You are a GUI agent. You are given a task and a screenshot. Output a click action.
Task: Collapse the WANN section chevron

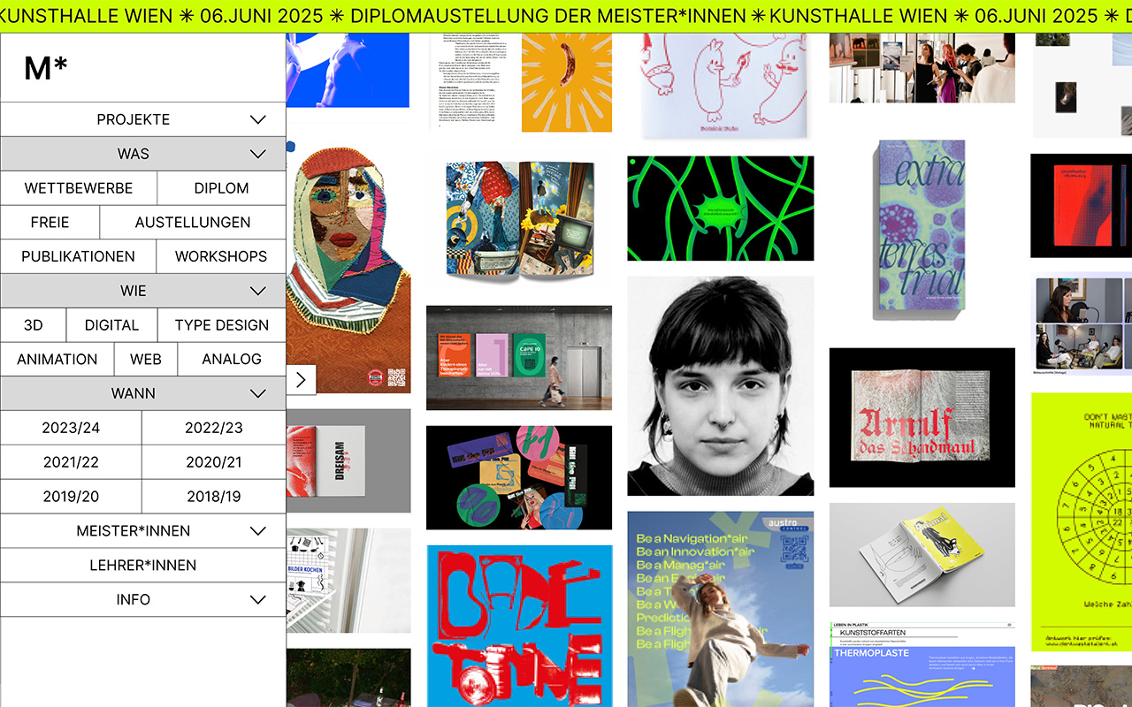(x=258, y=393)
